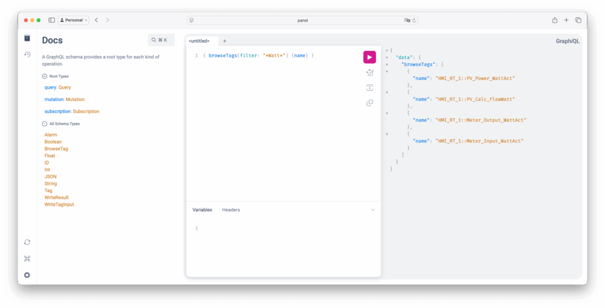Open the translate icon in address bar
This screenshot has height=308, width=605.
coord(406,21)
